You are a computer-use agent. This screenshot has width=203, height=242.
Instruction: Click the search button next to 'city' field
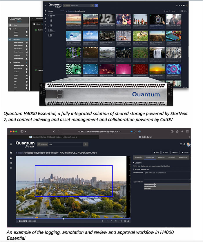[86, 144]
